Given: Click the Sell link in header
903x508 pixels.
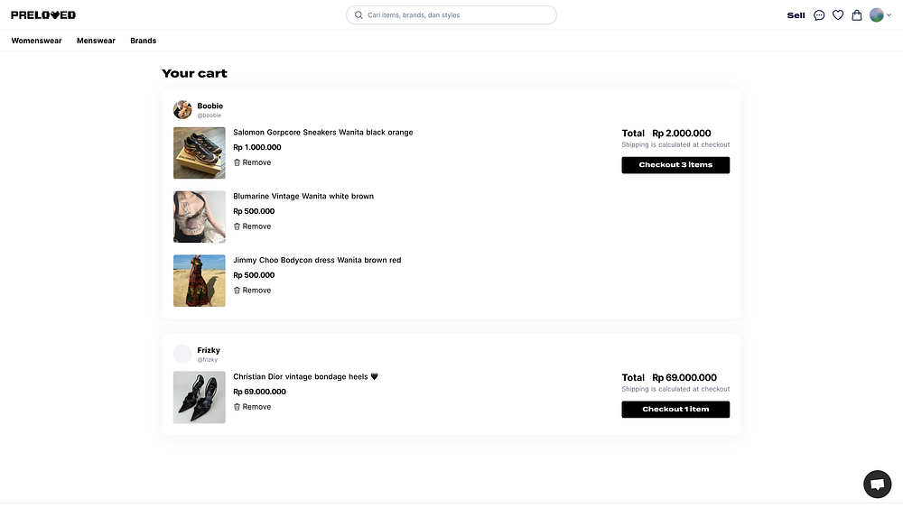Looking at the screenshot, I should pos(796,15).
